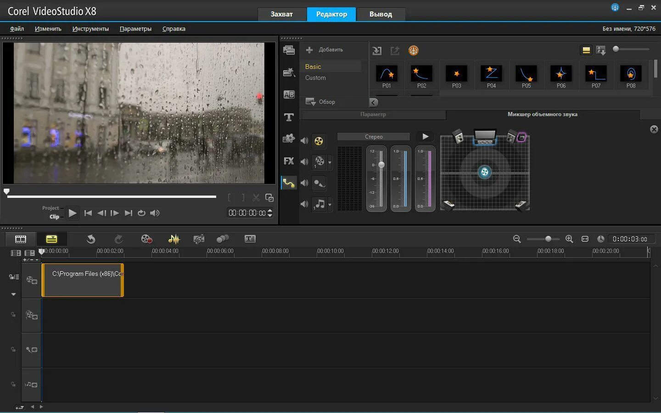Collapse the library navigation panel arrow
The image size is (661, 413).
[x=374, y=102]
